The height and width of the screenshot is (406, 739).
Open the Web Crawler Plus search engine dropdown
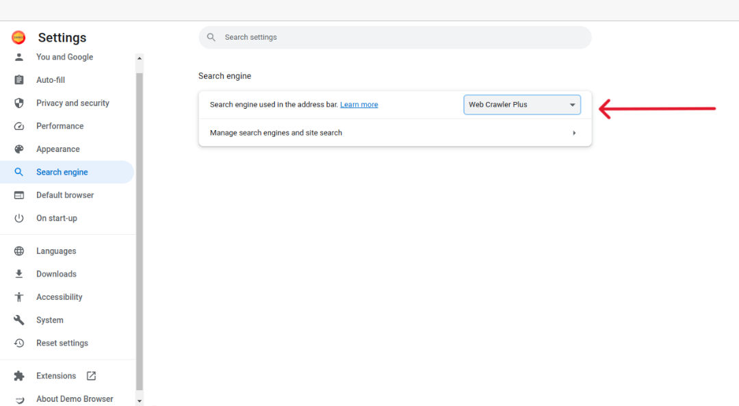point(521,105)
